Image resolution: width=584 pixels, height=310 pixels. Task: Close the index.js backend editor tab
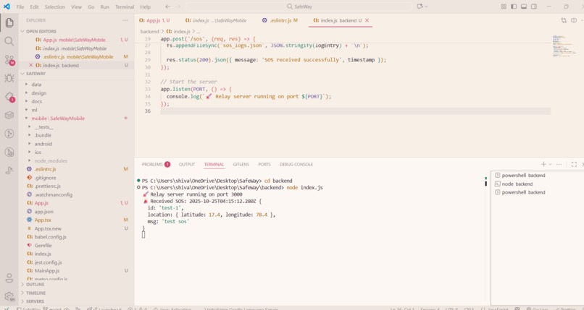click(367, 20)
